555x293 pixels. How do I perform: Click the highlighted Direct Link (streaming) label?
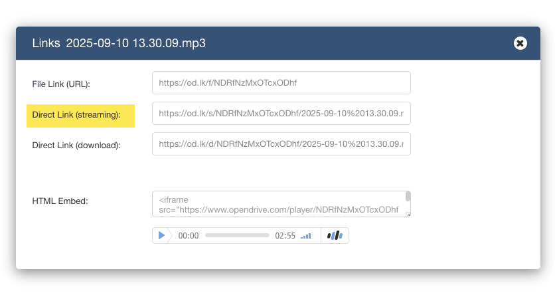[x=76, y=115]
